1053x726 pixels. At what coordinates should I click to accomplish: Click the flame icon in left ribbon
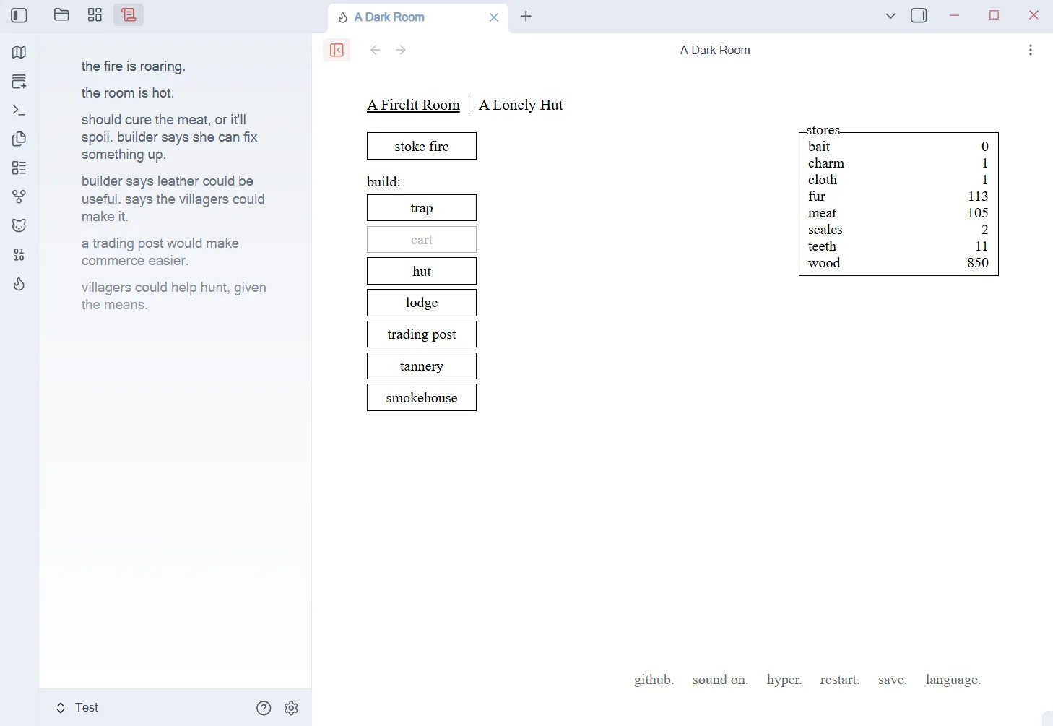coord(19,284)
